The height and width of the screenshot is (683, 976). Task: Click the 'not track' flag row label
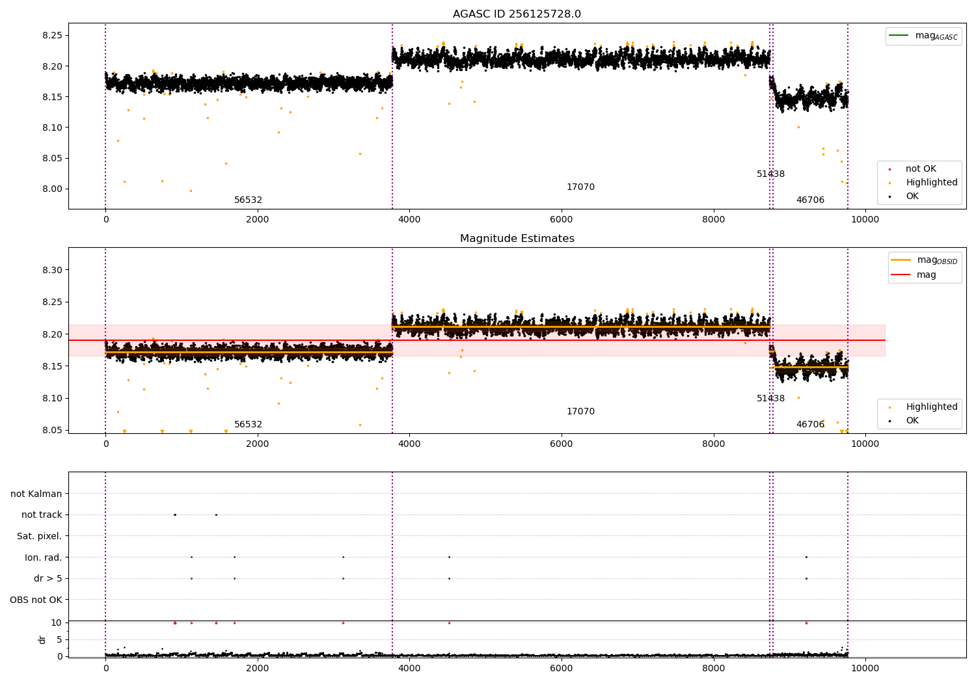[42, 515]
